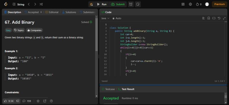Open the String problem list panel
Image resolution: width=229 pixels, height=105 pixels.
18,4
